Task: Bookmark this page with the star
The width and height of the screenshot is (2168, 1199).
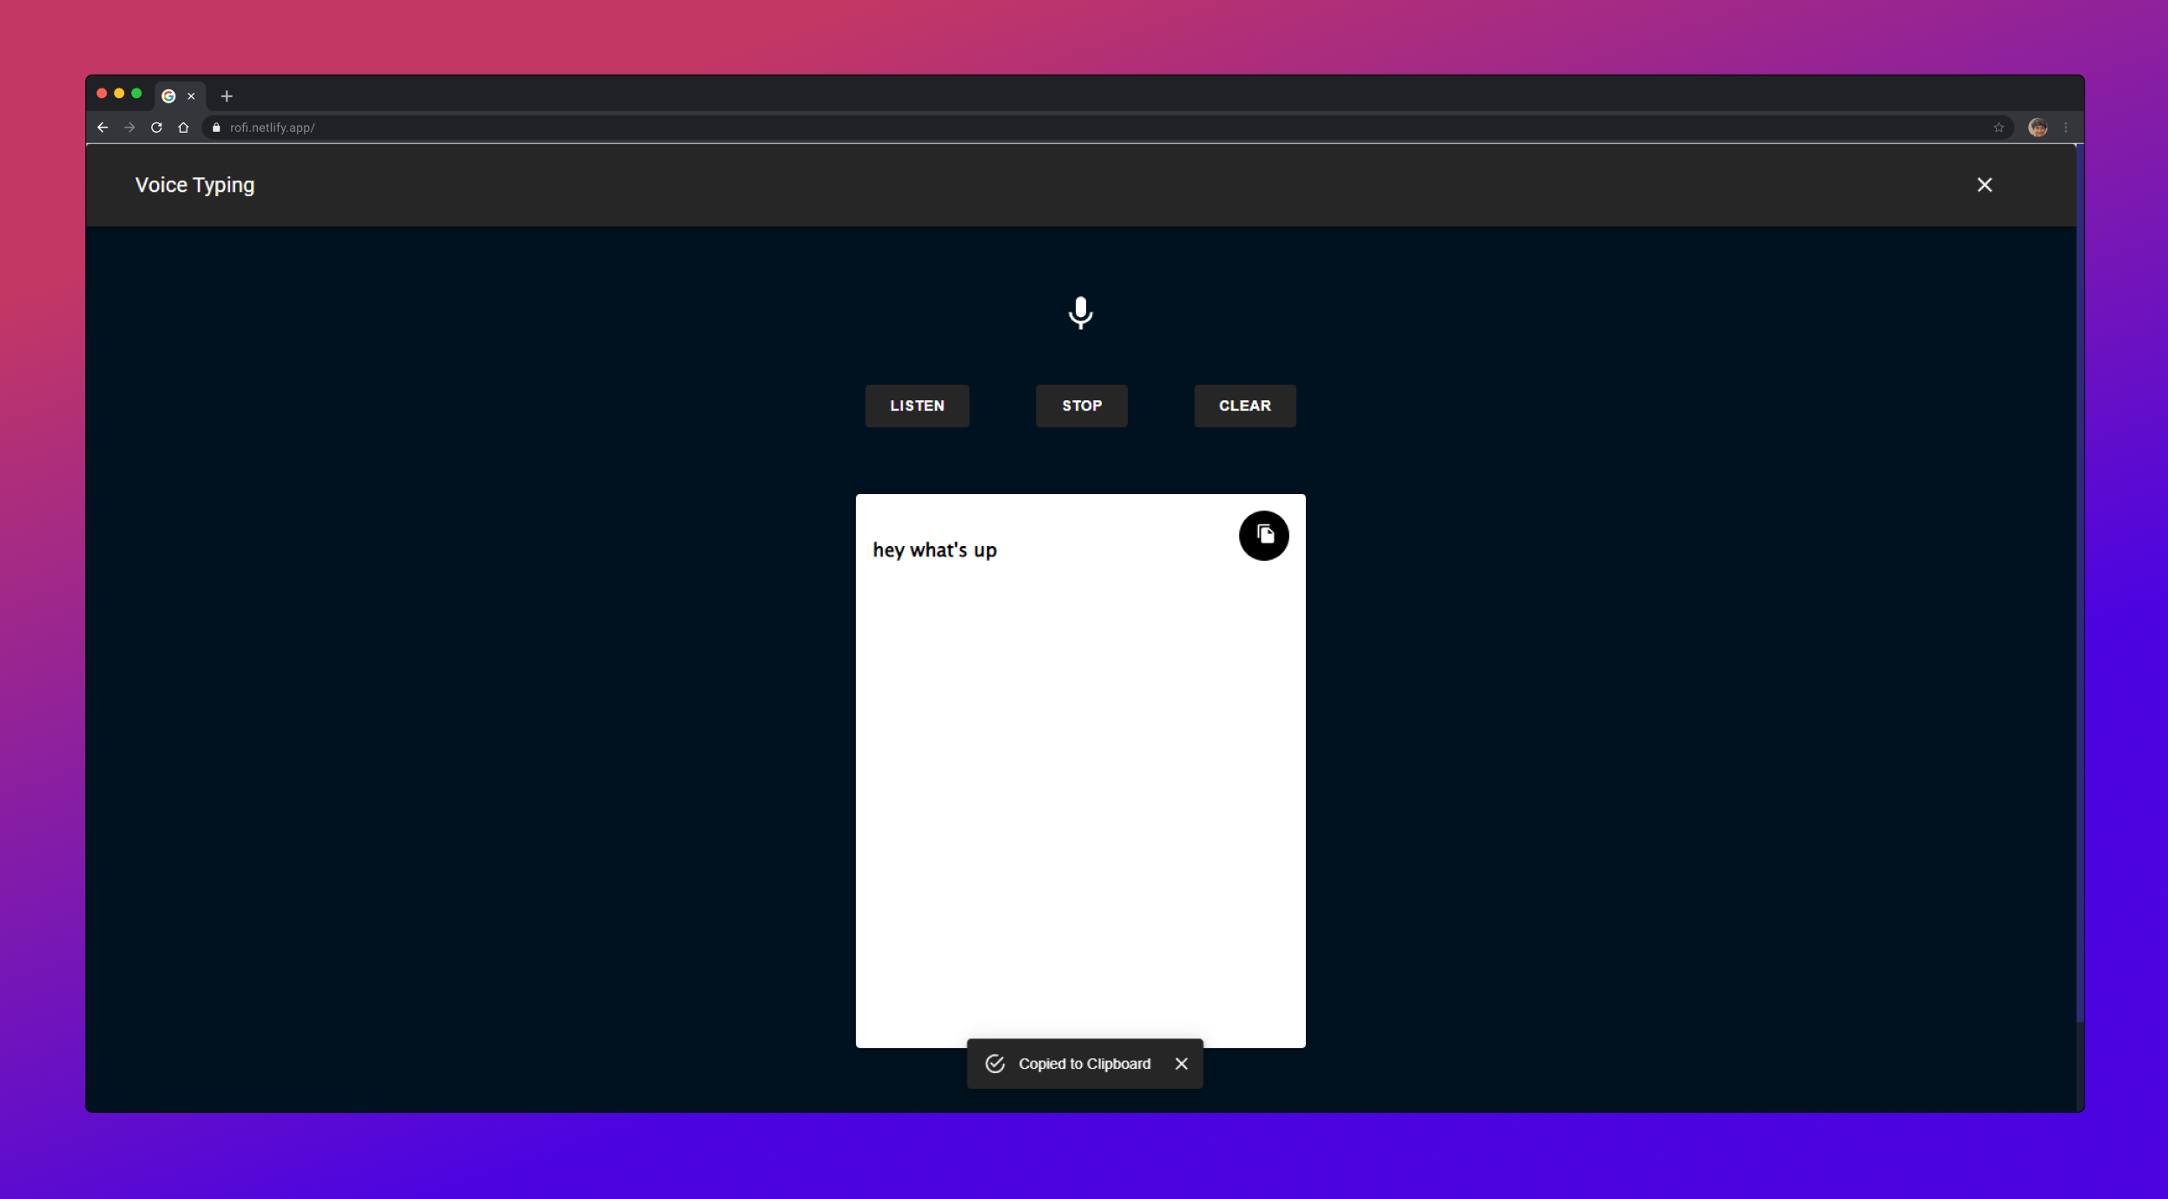Action: click(x=1998, y=128)
